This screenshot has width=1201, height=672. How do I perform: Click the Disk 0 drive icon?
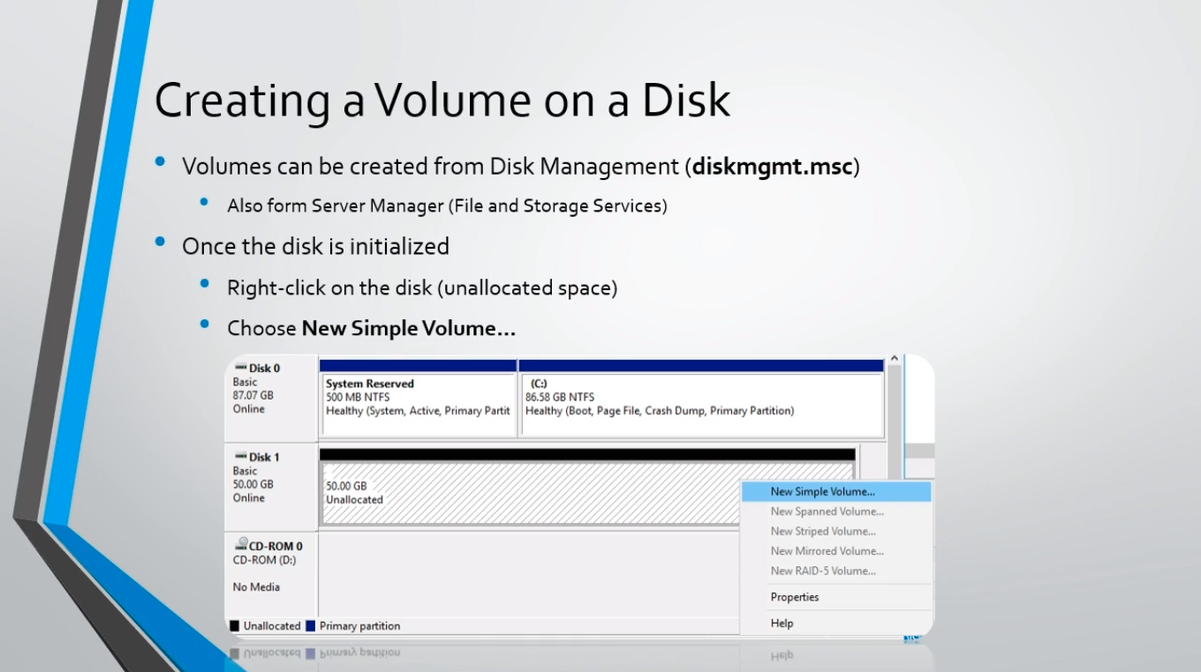240,368
